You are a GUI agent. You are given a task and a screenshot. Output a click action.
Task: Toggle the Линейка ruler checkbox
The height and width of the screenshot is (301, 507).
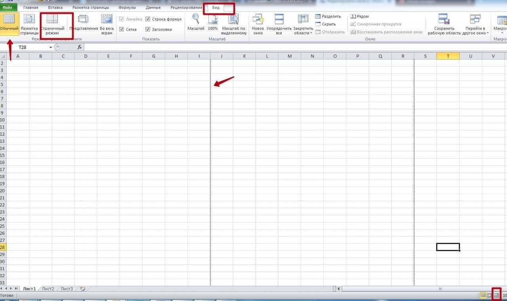(122, 19)
